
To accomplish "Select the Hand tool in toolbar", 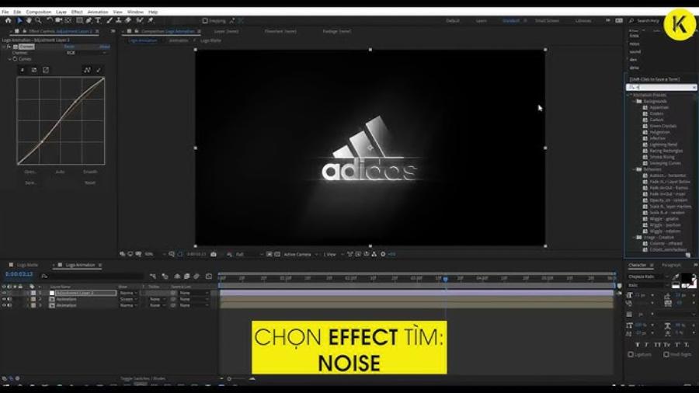I will click(x=29, y=21).
